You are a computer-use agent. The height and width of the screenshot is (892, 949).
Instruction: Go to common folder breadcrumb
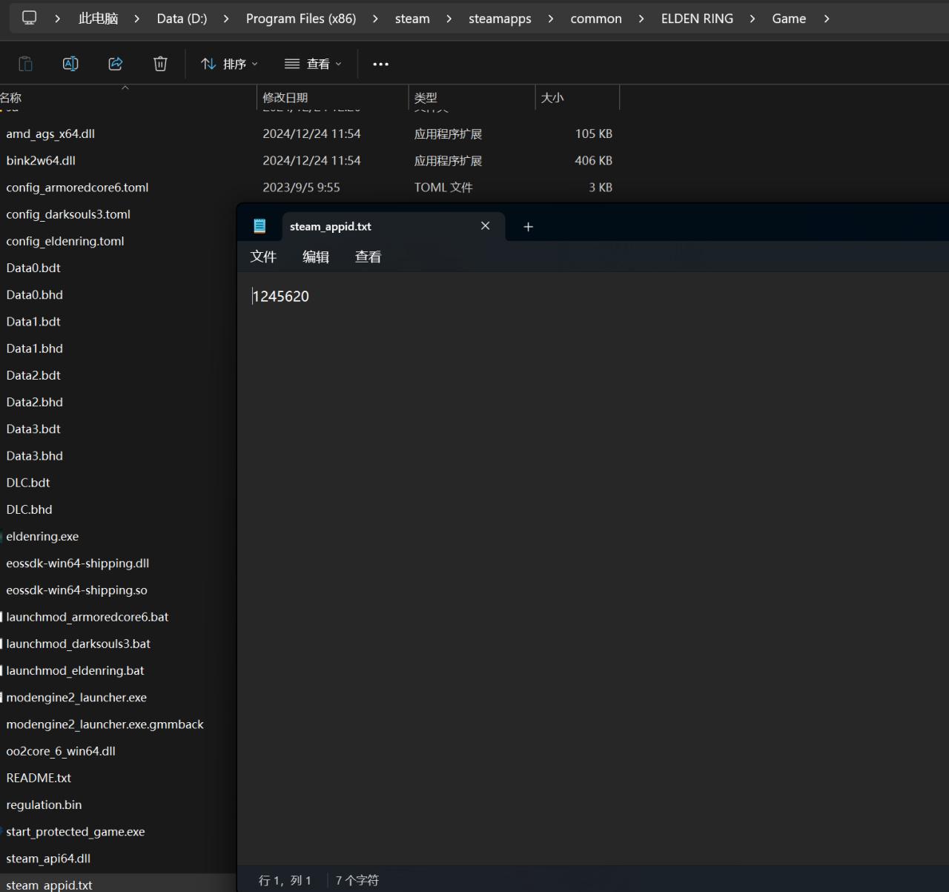click(x=596, y=19)
